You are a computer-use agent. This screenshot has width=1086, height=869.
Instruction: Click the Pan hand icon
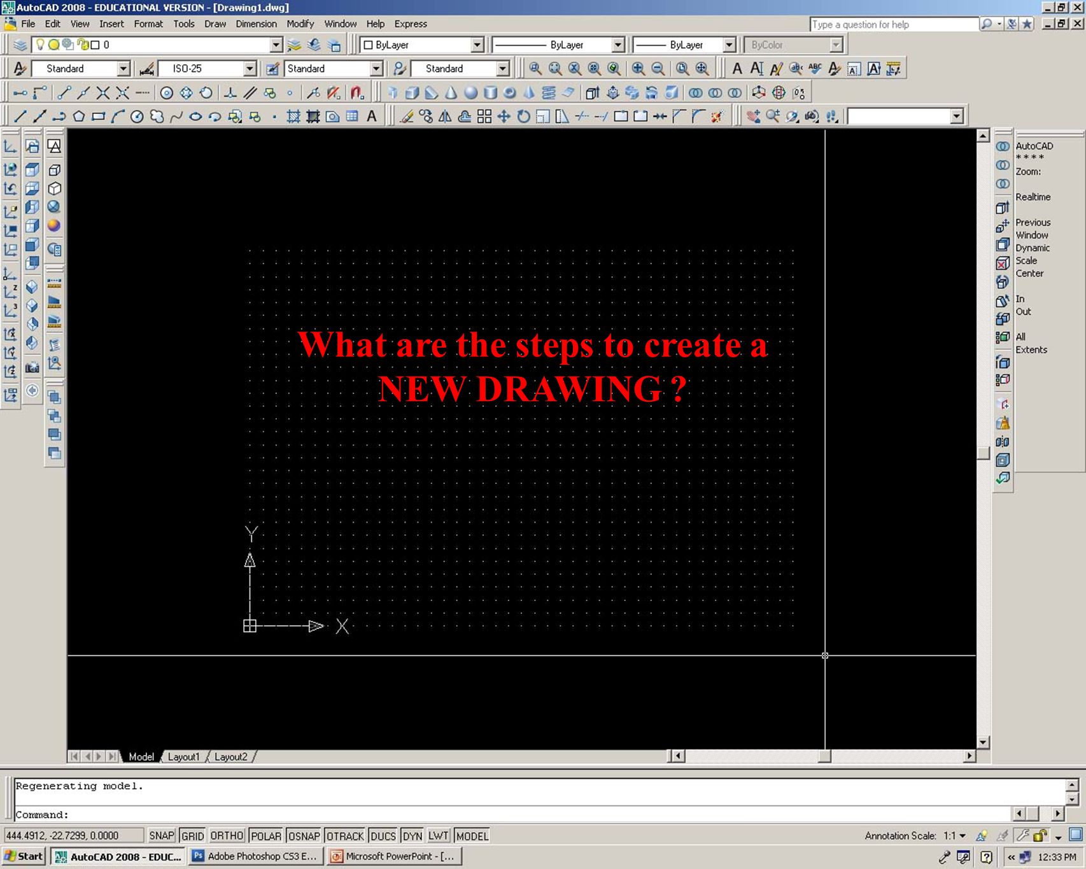click(753, 117)
